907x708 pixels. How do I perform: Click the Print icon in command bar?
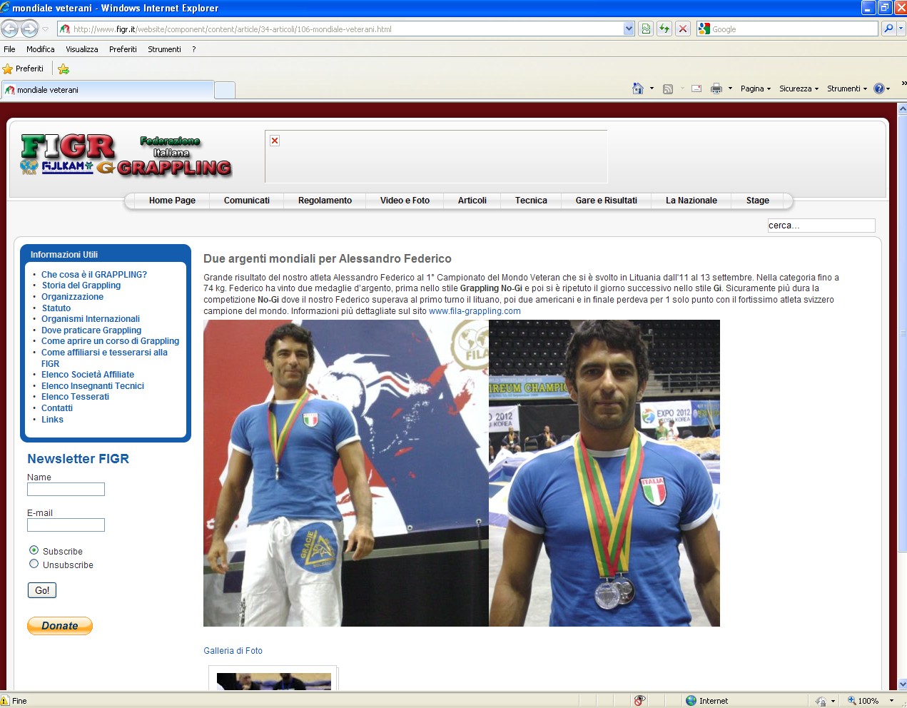coord(716,88)
